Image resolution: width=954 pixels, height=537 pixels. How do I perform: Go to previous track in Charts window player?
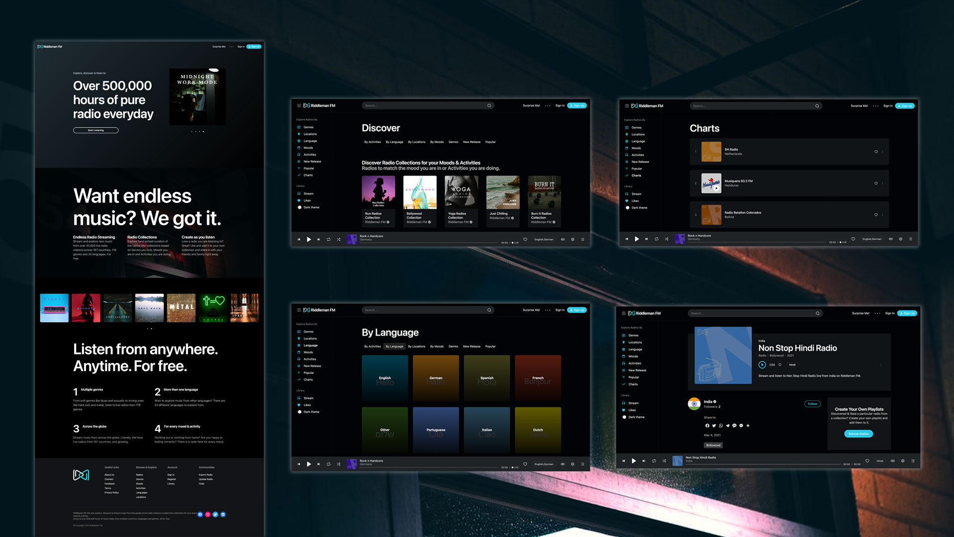click(627, 239)
